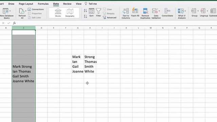Viewport: 217px width, 122px height.
Task: Select the Data tab
Action: click(56, 4)
